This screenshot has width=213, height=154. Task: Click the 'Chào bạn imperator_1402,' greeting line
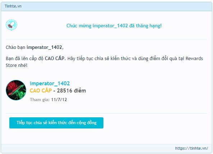click(x=34, y=47)
